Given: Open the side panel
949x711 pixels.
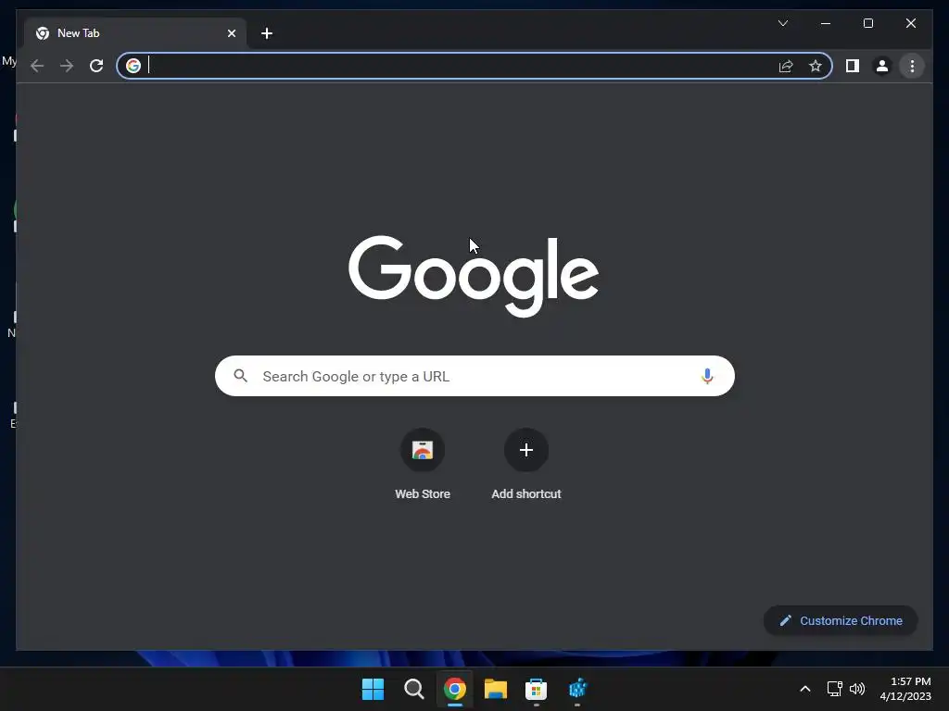Looking at the screenshot, I should 853,66.
